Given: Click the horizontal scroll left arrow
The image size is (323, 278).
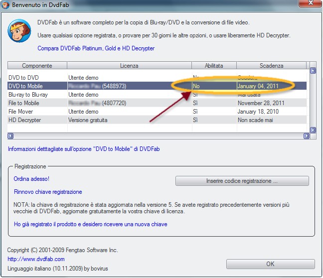Looking at the screenshot, I should pos(10,136).
